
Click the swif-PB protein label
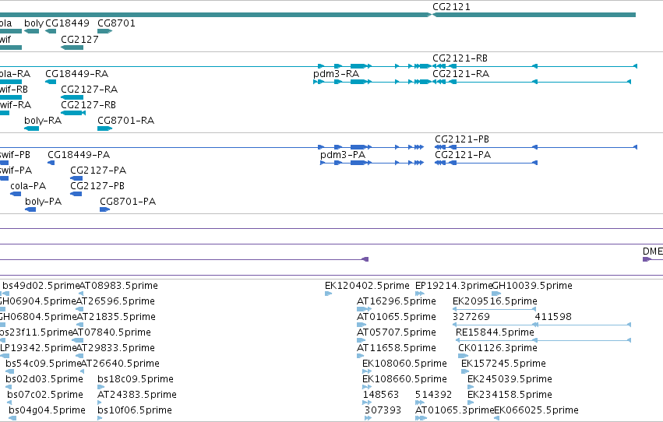pyautogui.click(x=15, y=155)
